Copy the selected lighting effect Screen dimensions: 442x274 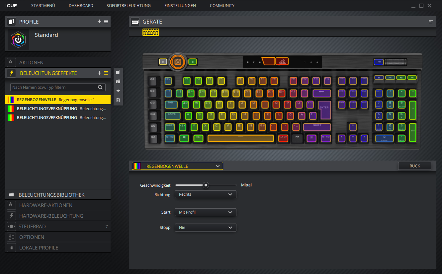118,72
